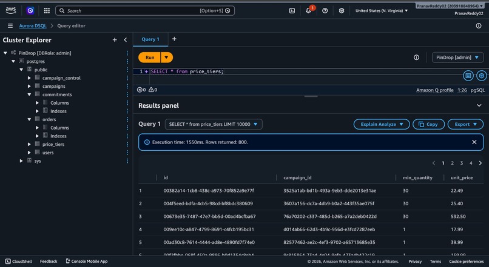489x267 pixels.
Task: Select the orders Columns tree item
Action: 59,128
